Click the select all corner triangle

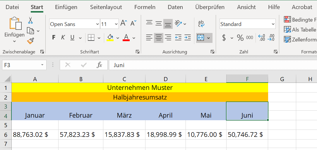click(8, 79)
